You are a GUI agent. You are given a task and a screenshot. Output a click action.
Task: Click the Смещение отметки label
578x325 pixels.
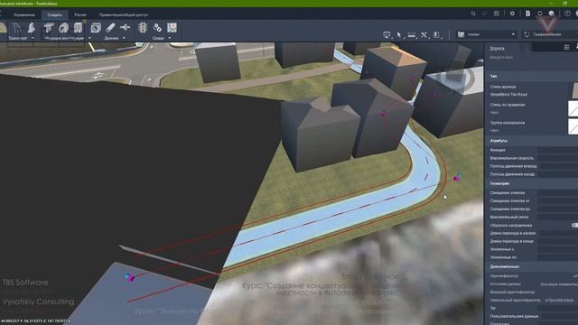pyautogui.click(x=508, y=192)
